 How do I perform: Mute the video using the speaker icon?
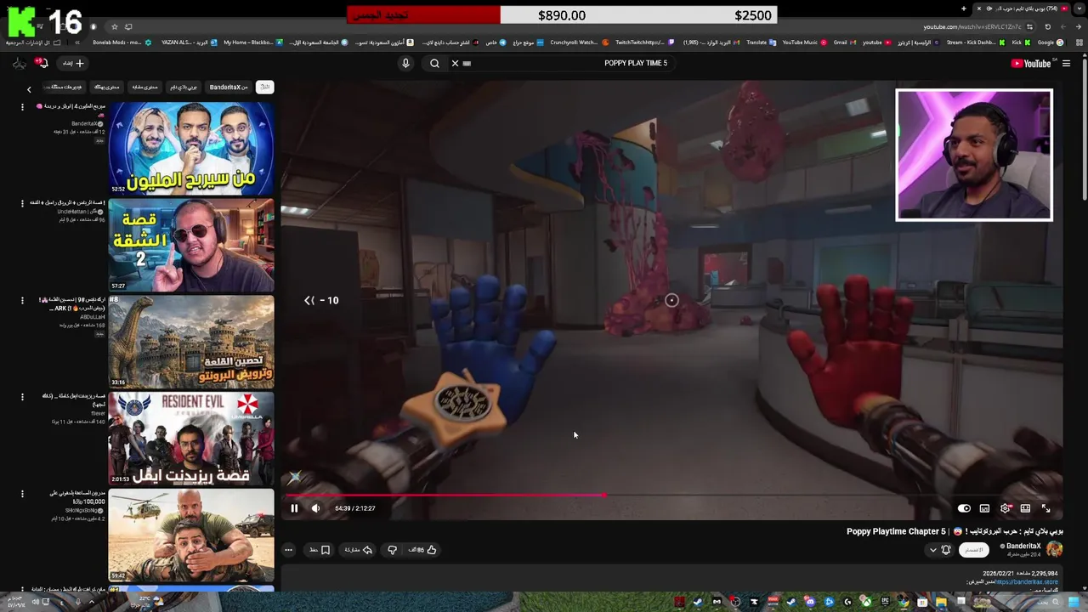point(315,508)
